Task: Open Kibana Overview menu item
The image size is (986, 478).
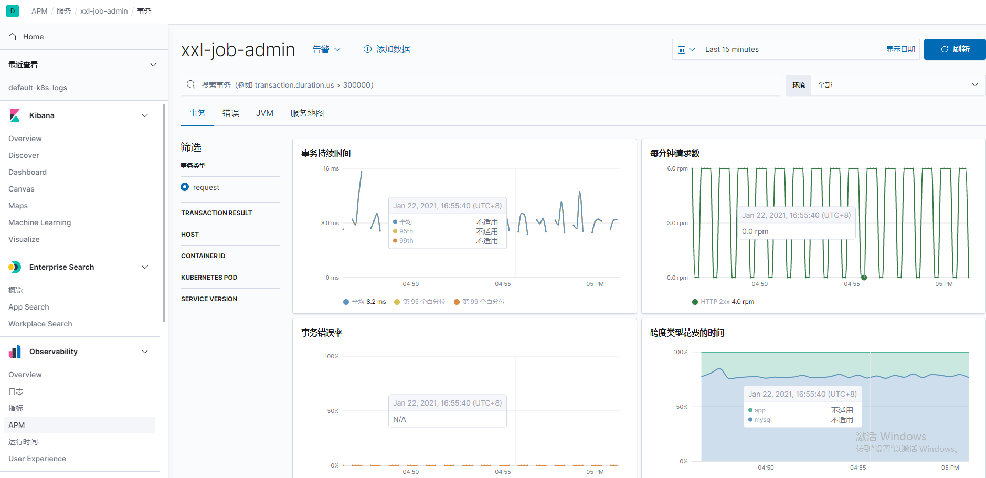Action: pos(25,139)
